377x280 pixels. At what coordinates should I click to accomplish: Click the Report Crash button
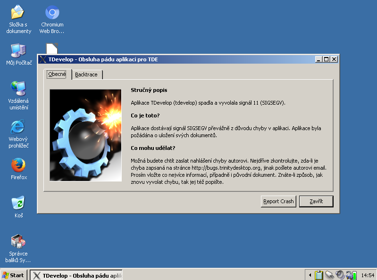coord(278,201)
